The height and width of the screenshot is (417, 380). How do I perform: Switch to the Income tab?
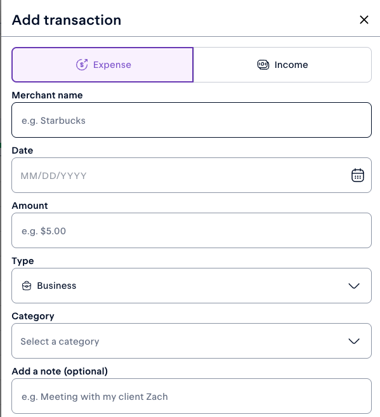[x=282, y=65]
